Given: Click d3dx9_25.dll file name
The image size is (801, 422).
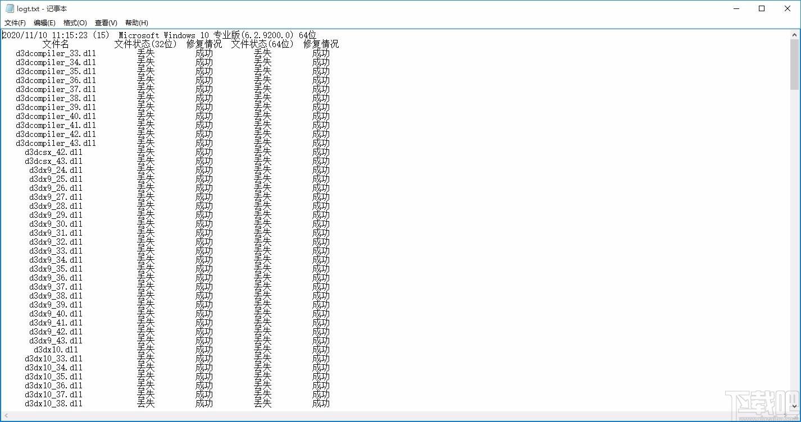Looking at the screenshot, I should (x=56, y=179).
